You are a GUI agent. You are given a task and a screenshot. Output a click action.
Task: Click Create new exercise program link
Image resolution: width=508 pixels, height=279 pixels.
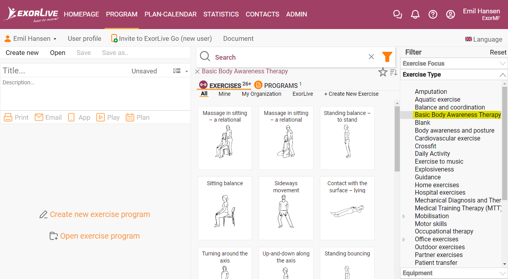[x=95, y=215]
